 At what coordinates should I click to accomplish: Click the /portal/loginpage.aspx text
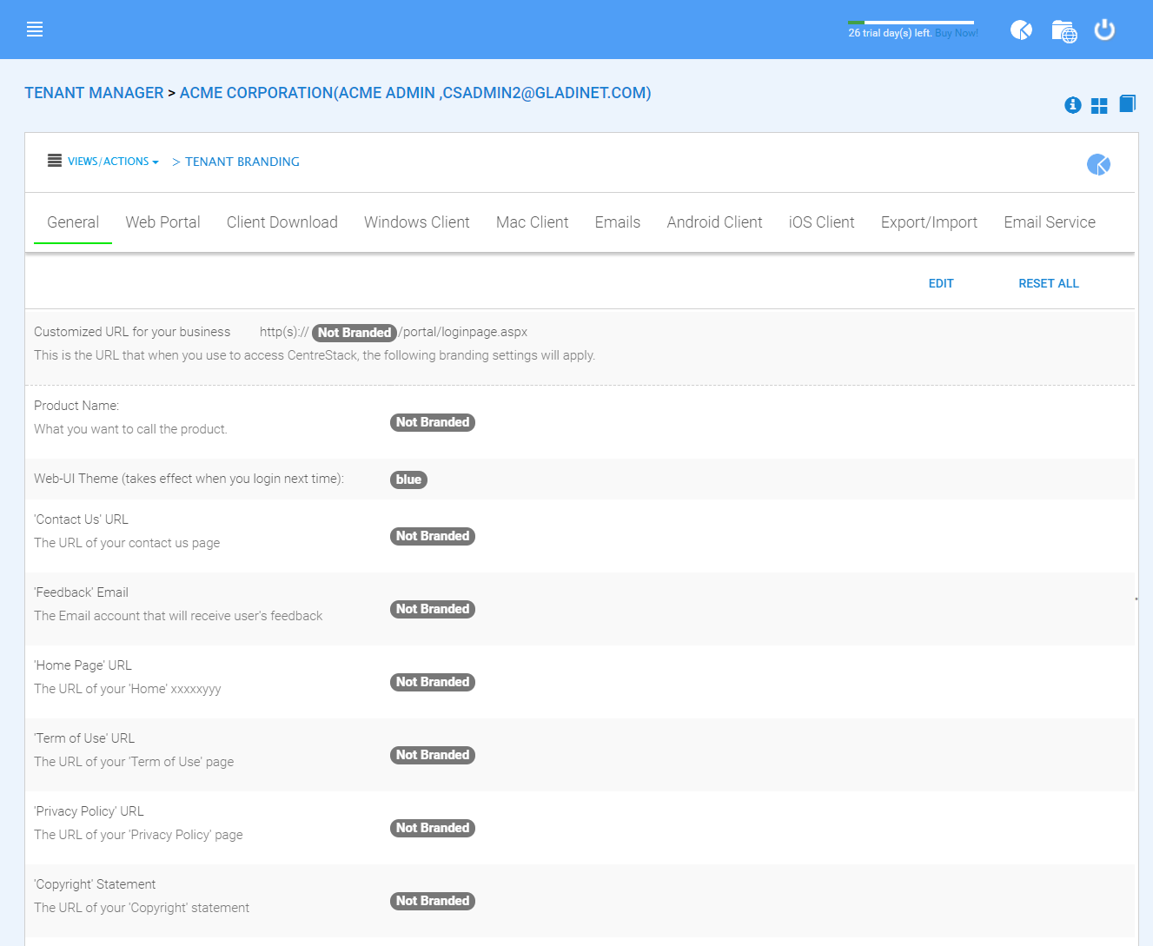(463, 332)
